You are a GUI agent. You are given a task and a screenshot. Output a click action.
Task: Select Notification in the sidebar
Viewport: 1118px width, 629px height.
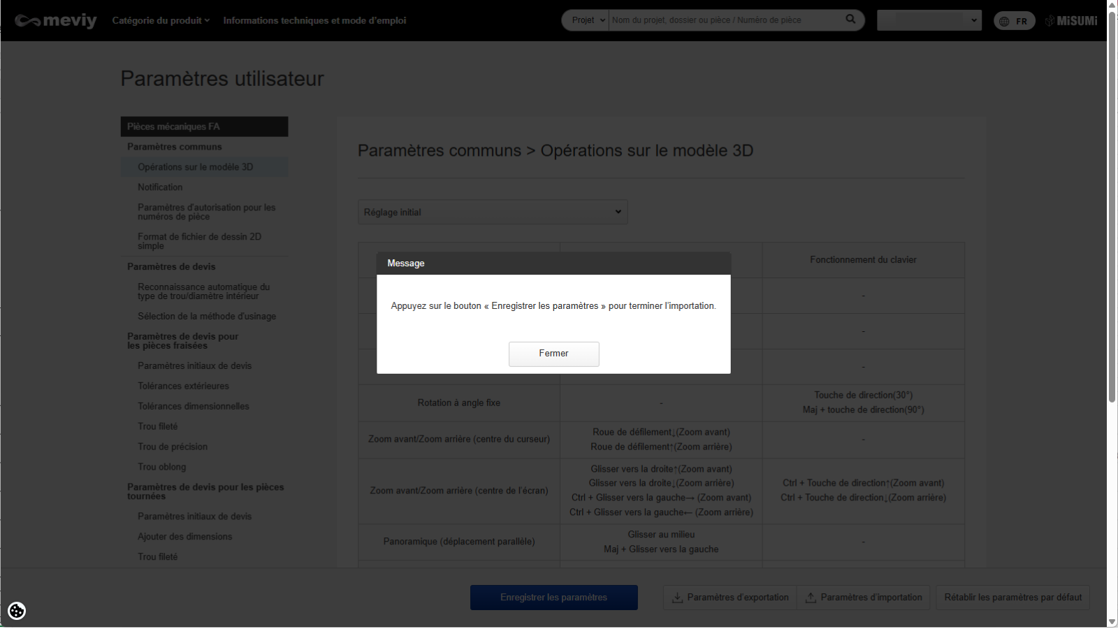[160, 187]
